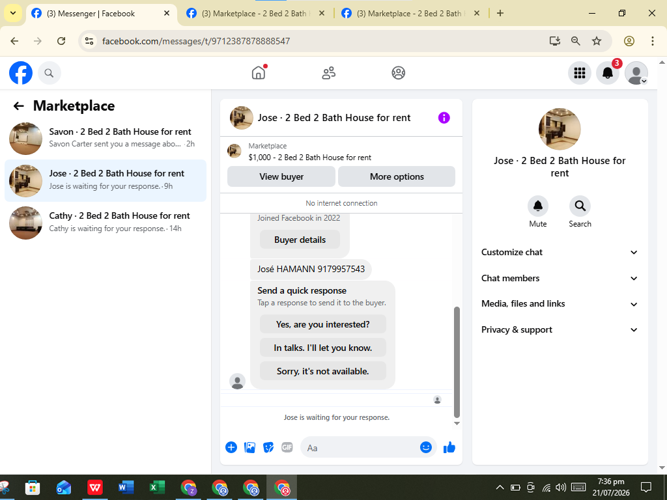Open the Facebook menu grid icon

pos(579,73)
